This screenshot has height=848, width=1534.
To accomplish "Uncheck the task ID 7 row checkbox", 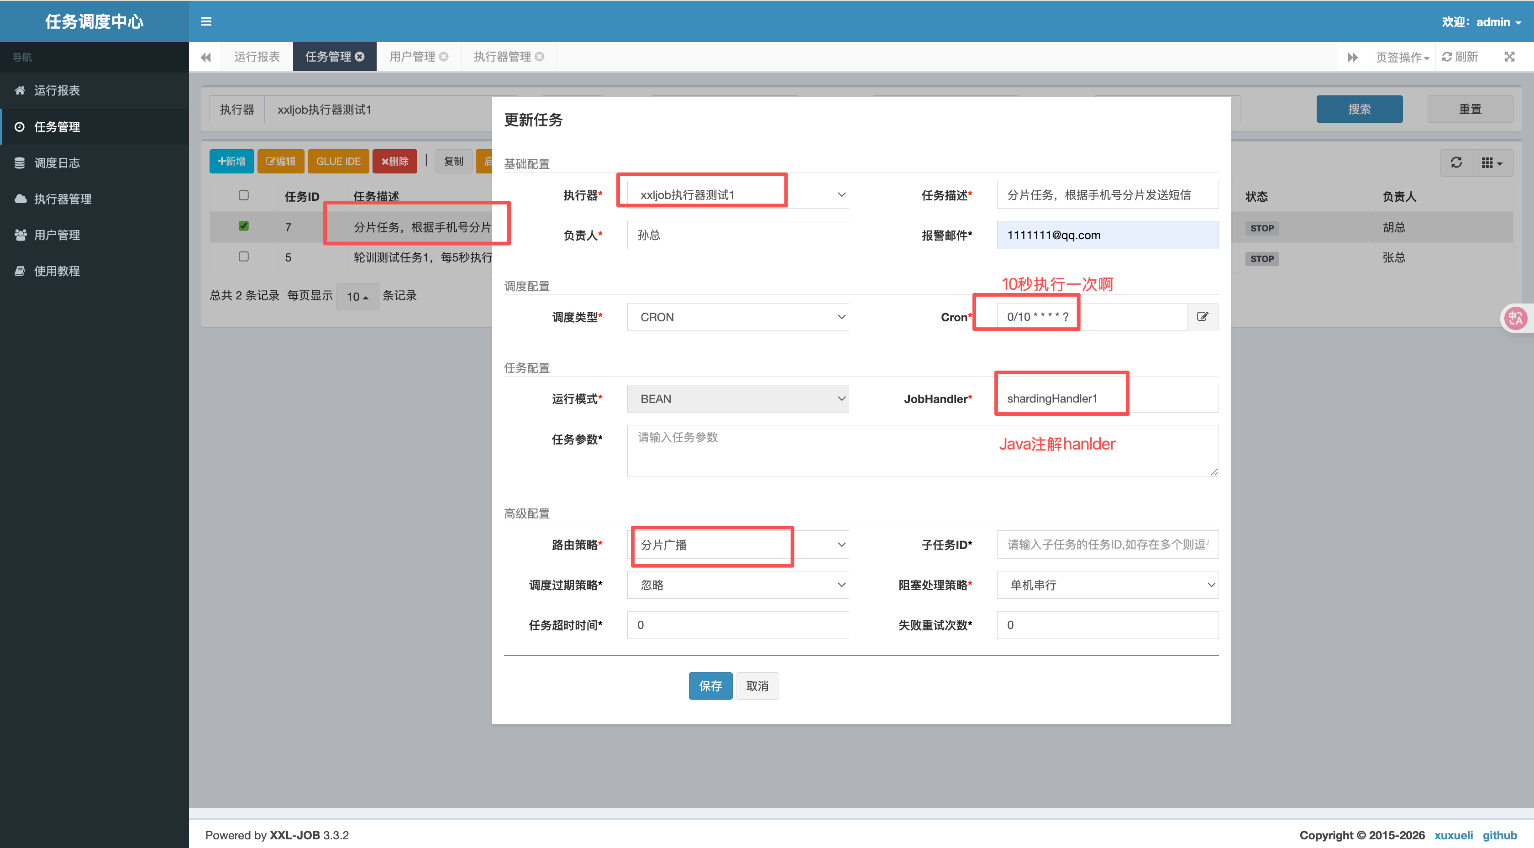I will coord(243,226).
